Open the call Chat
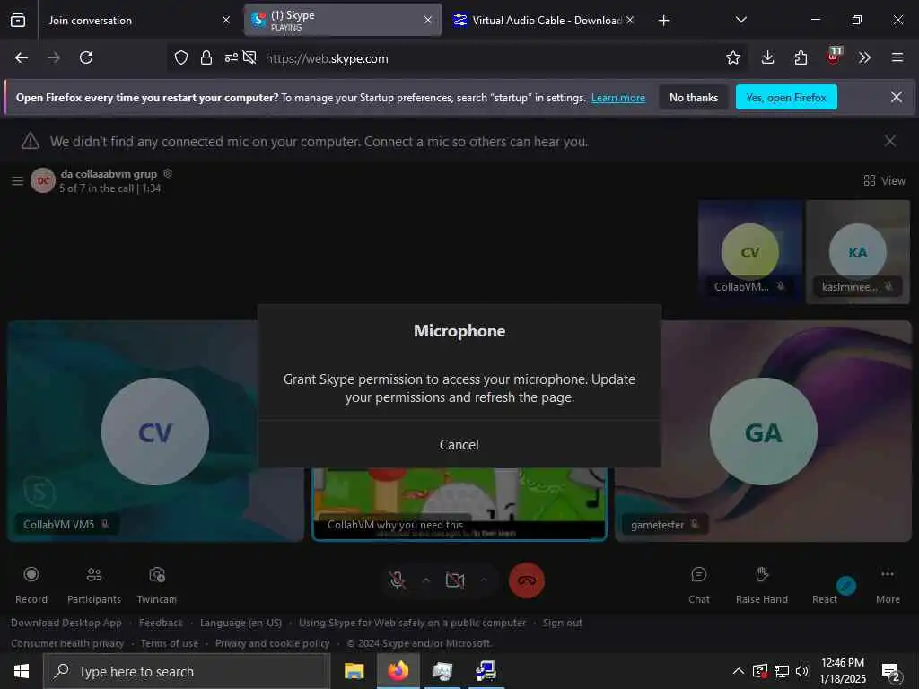919x689 pixels. click(x=698, y=584)
